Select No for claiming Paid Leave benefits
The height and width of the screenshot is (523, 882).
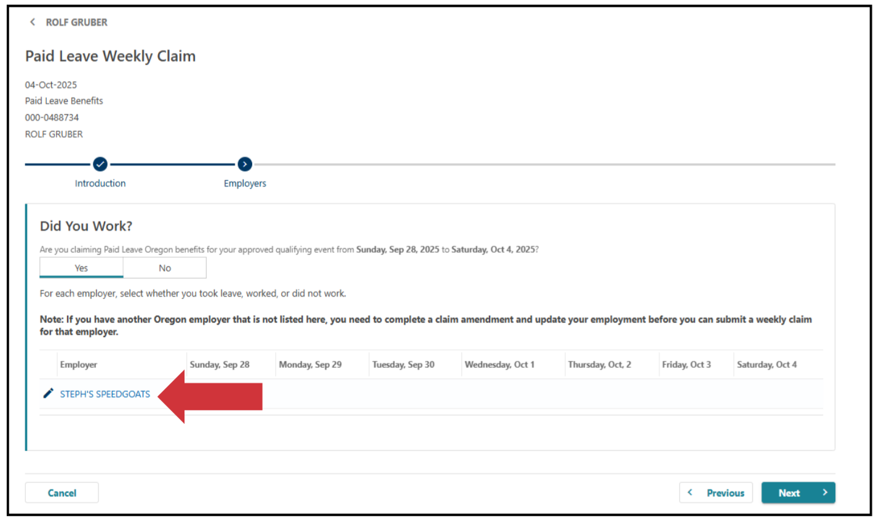pyautogui.click(x=164, y=268)
